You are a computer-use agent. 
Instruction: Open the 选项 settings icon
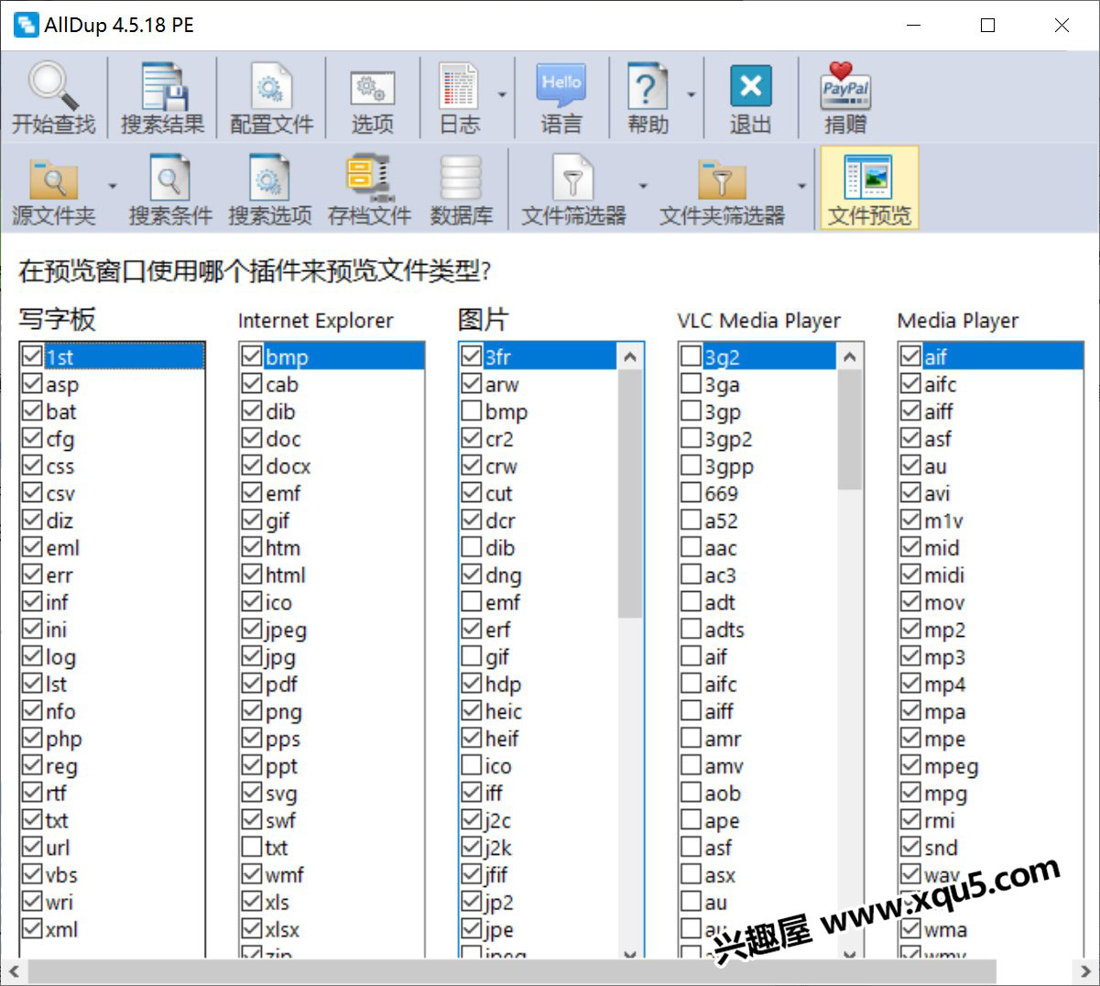pyautogui.click(x=372, y=88)
